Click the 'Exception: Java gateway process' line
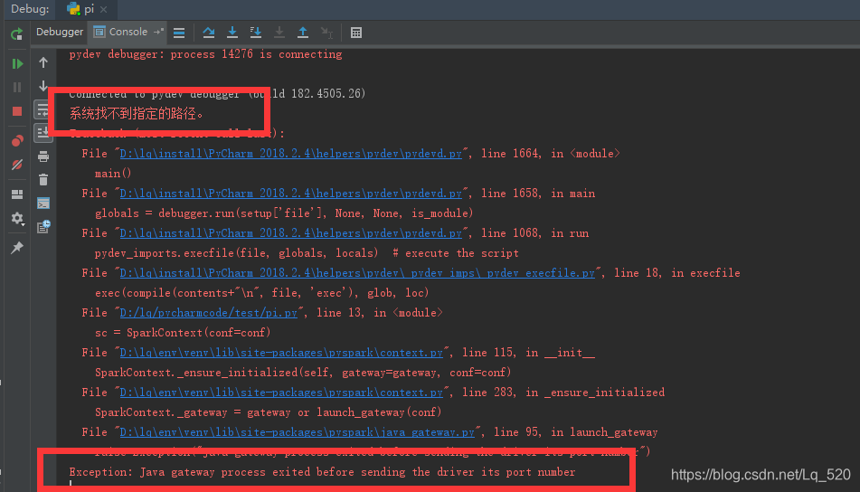Screen dimensions: 860x492 coord(322,472)
